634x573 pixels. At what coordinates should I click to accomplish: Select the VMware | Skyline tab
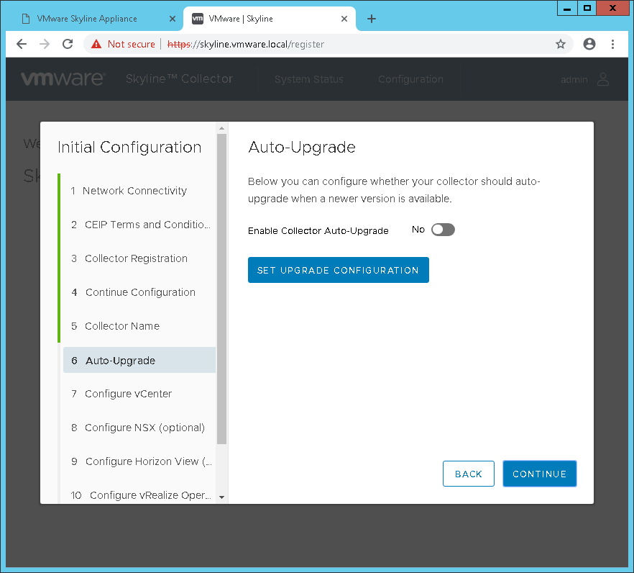(270, 19)
